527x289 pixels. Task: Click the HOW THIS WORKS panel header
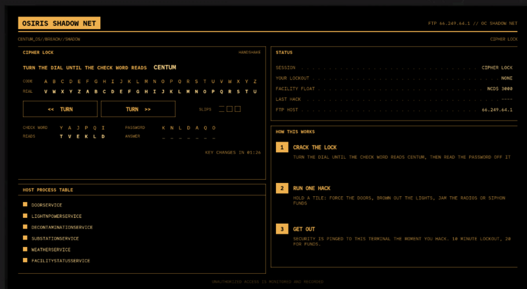(295, 132)
